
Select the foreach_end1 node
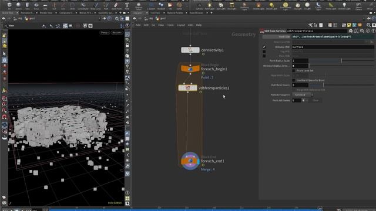(x=190, y=161)
